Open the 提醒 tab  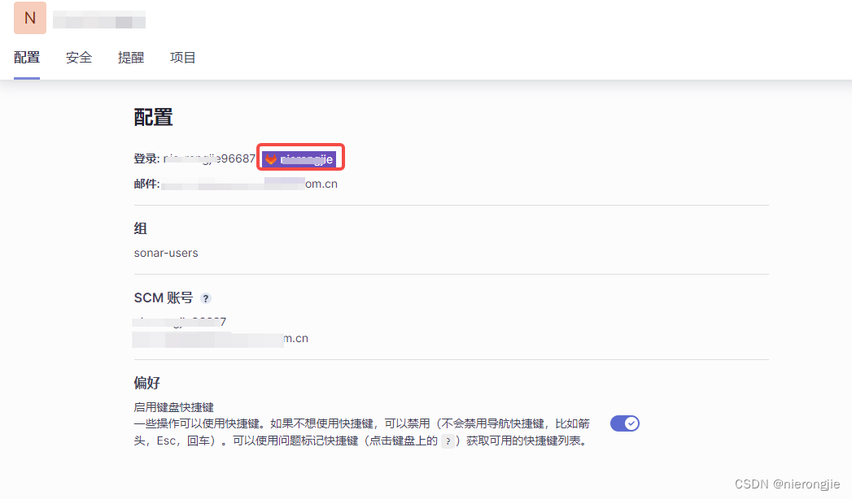pyautogui.click(x=130, y=57)
